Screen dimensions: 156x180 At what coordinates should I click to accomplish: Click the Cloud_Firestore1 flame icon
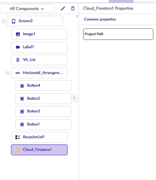[18, 150]
